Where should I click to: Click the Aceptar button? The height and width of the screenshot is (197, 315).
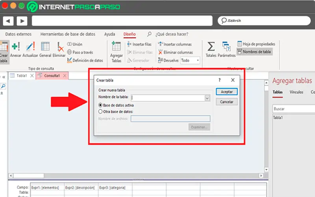pos(227,92)
